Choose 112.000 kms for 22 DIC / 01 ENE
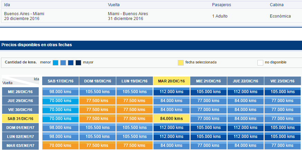Viewport: 302px width, 150px height. point(246,128)
